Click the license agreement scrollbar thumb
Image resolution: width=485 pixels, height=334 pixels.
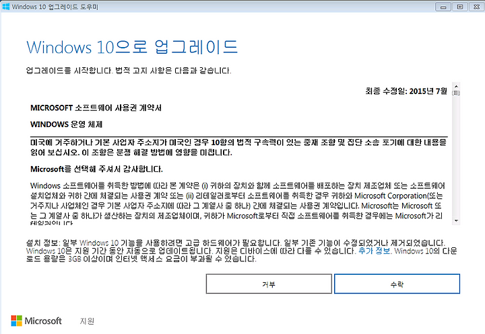click(x=456, y=93)
